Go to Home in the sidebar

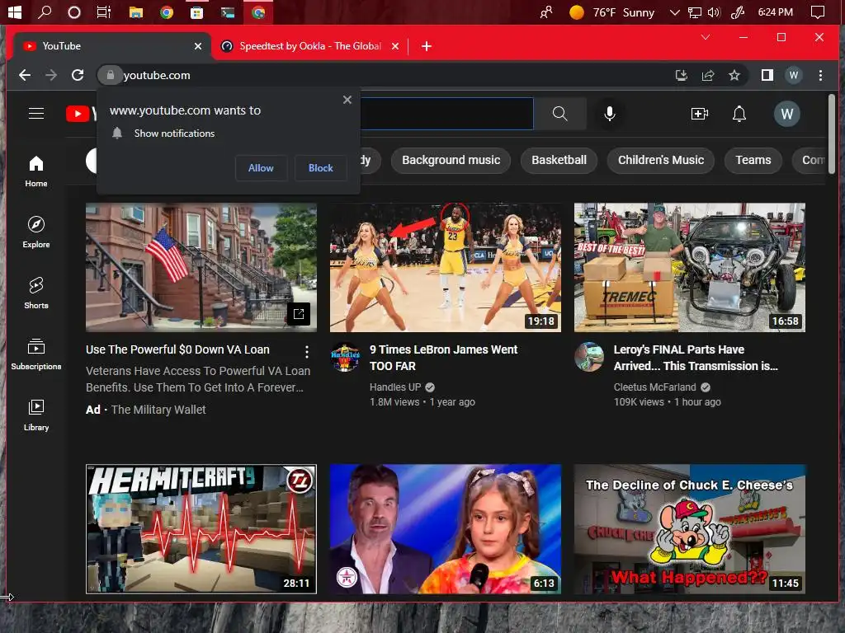(36, 171)
